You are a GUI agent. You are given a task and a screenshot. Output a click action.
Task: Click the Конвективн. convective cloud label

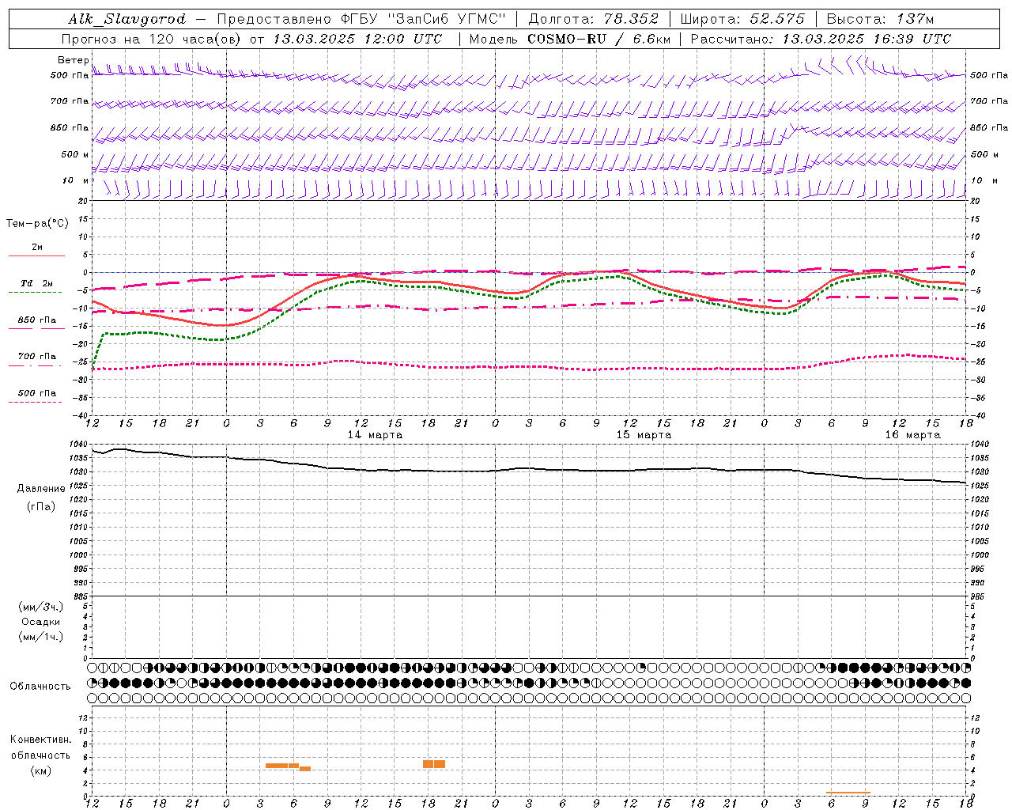41,740
